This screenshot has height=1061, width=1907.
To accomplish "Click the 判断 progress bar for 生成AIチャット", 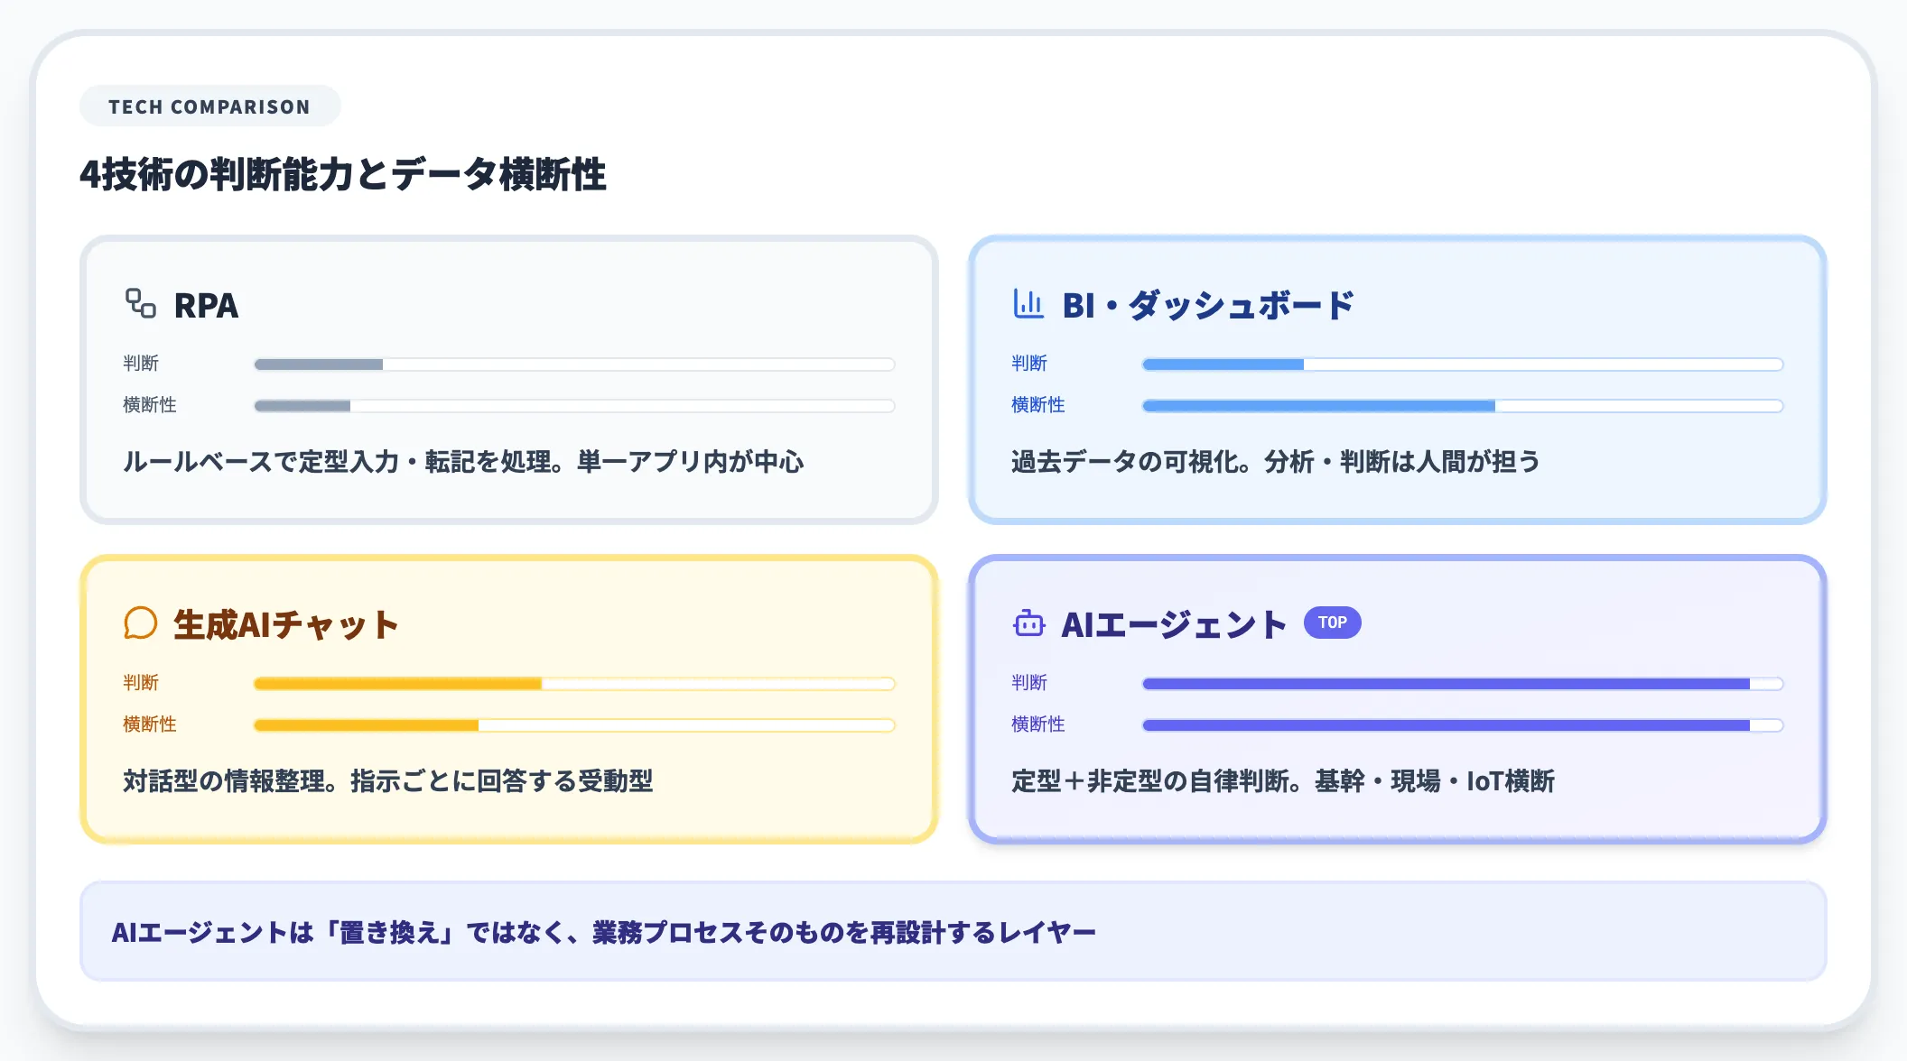I will (x=575, y=683).
